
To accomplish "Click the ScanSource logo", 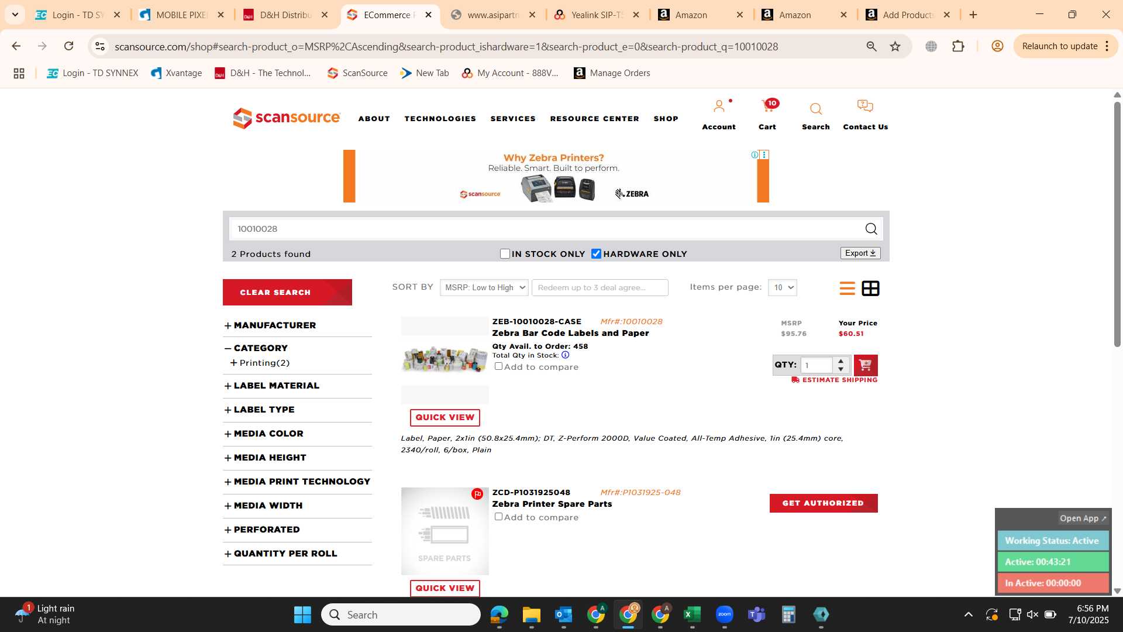I will [286, 118].
